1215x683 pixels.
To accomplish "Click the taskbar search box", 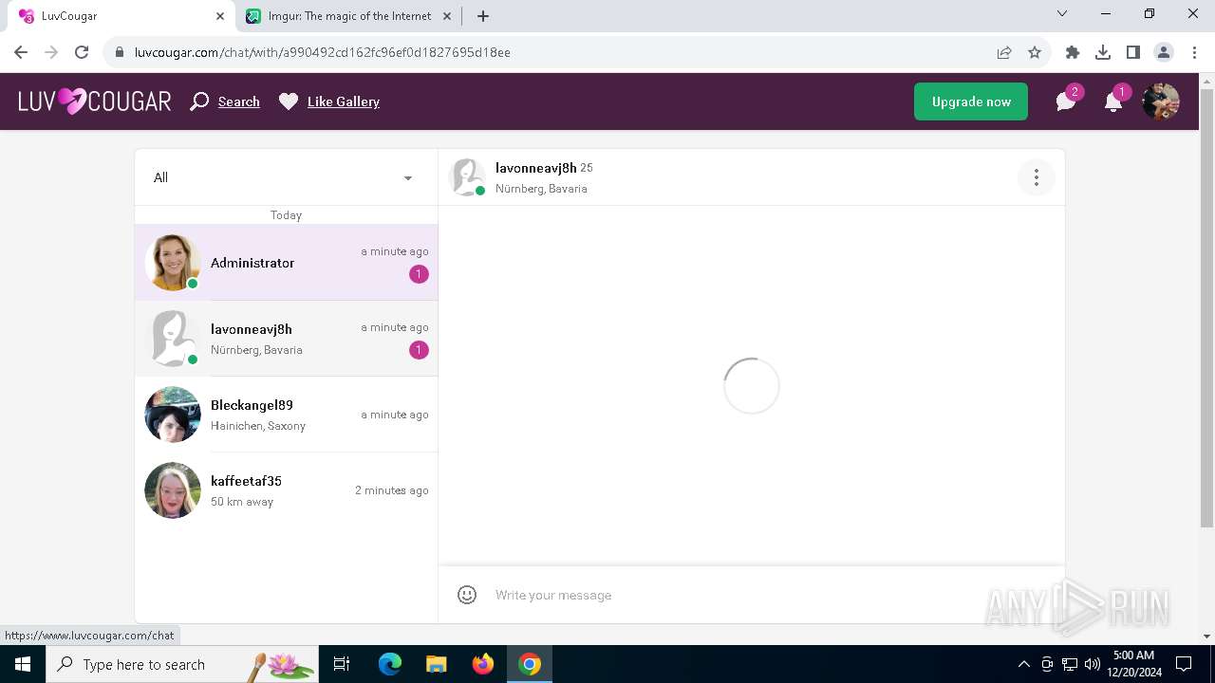I will pyautogui.click(x=182, y=664).
